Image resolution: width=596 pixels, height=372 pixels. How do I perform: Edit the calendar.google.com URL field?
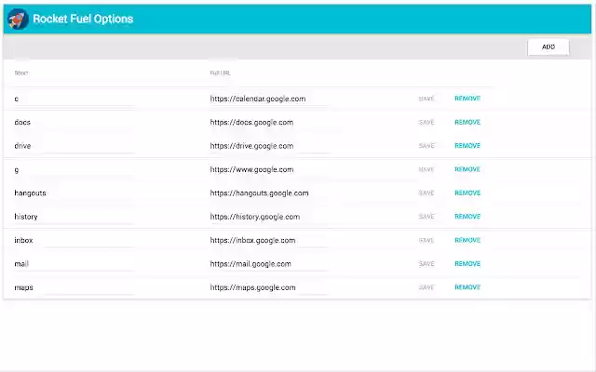pos(270,99)
